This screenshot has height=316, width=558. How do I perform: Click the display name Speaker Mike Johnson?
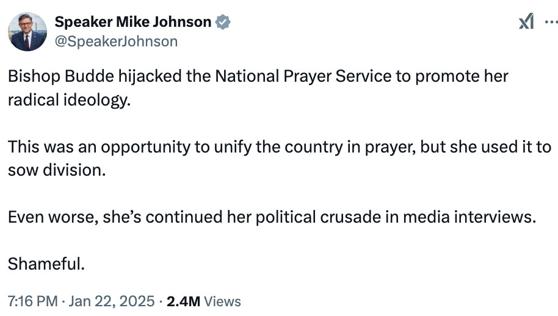point(133,23)
